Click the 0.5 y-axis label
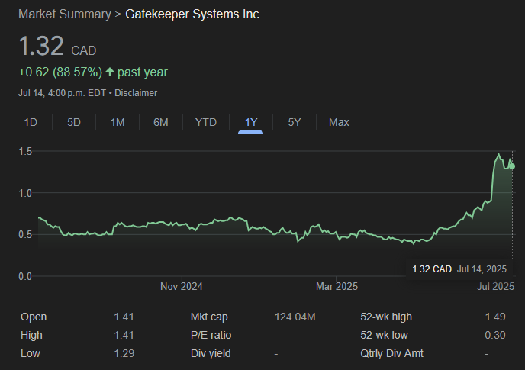The width and height of the screenshot is (525, 370). pyautogui.click(x=25, y=234)
